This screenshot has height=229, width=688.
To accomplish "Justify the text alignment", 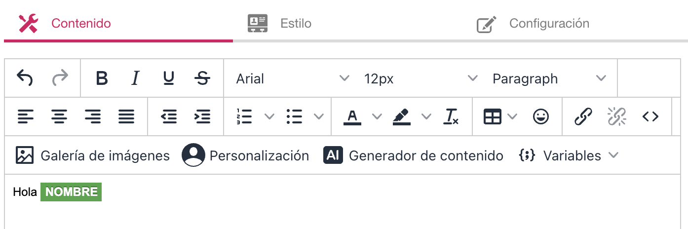I will coord(126,116).
